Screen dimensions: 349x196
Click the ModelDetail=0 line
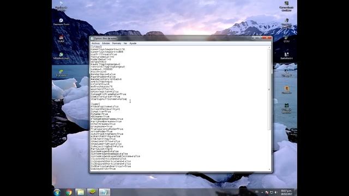click(x=101, y=59)
